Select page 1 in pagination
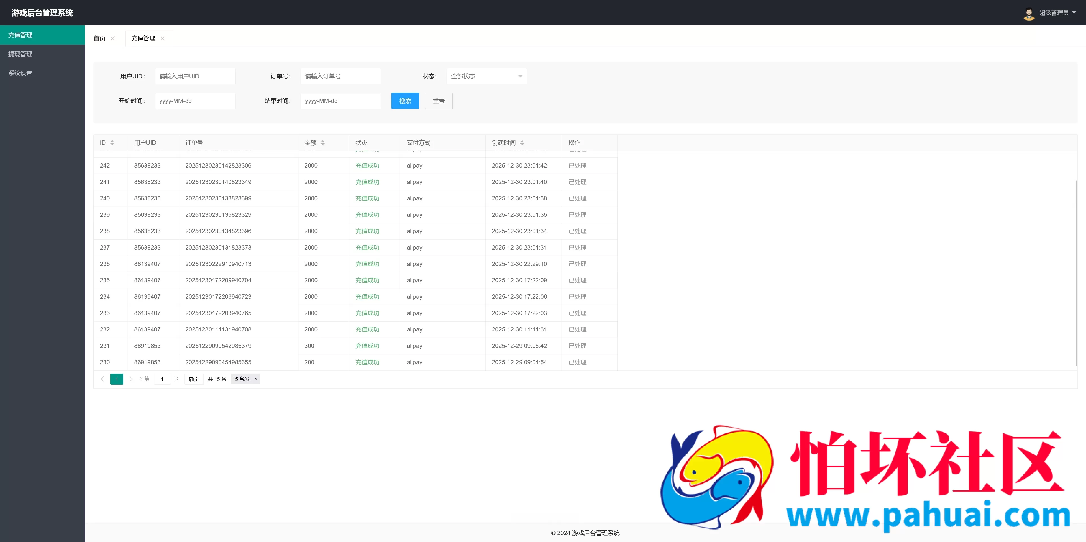Image resolution: width=1086 pixels, height=542 pixels. [x=117, y=379]
